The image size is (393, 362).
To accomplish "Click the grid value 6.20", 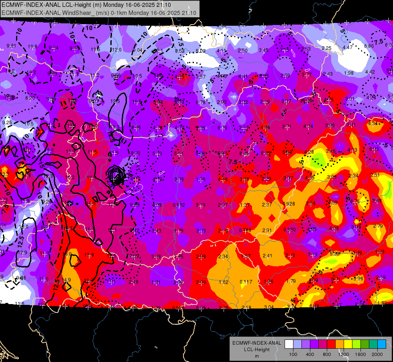I will click(x=30, y=98).
